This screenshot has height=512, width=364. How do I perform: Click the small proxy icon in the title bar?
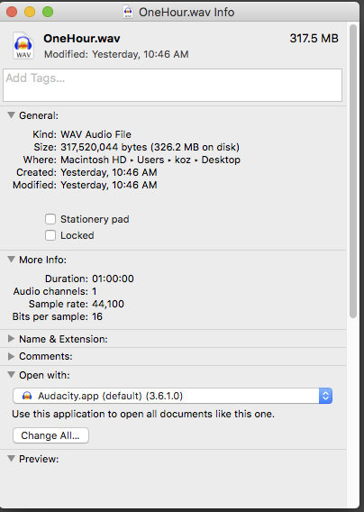click(128, 12)
